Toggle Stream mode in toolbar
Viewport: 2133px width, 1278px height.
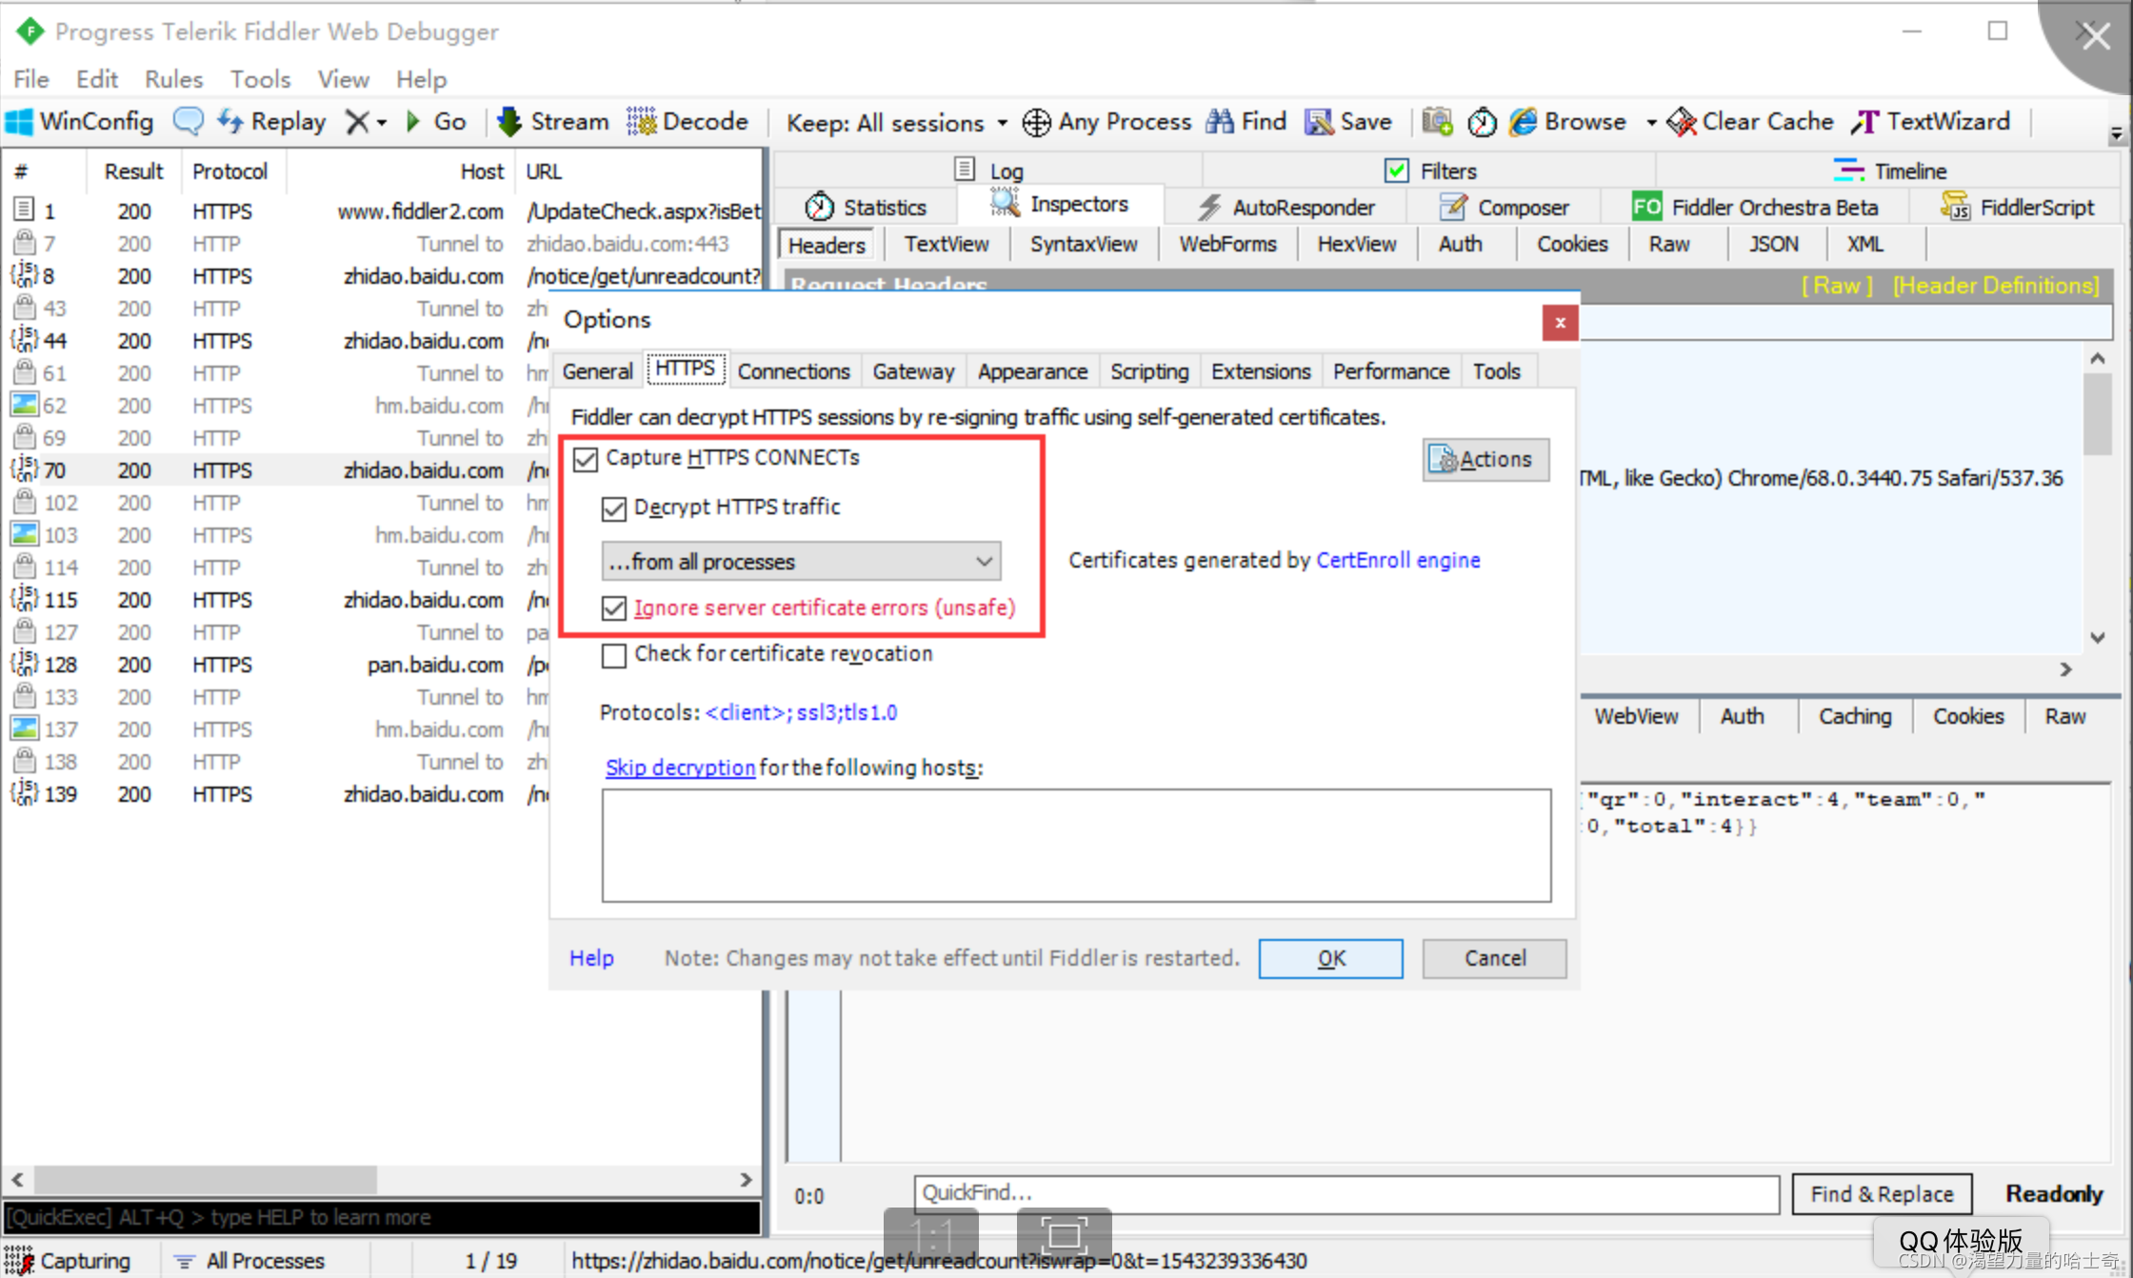tap(553, 122)
